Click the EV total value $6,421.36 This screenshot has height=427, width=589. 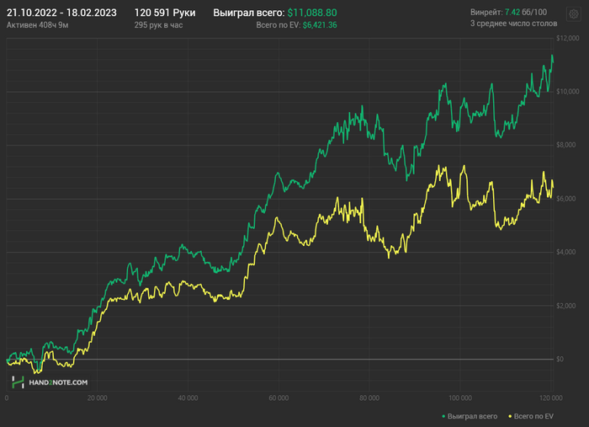[320, 25]
